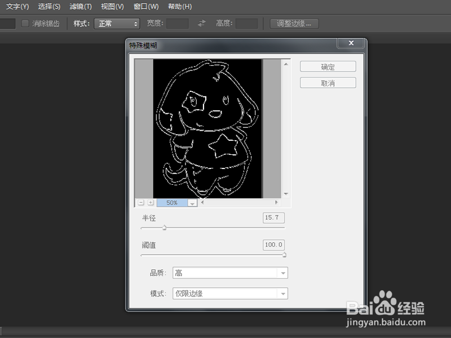The image size is (451, 338).
Task: Close the 特殊模糊 dialog
Action: click(x=351, y=43)
